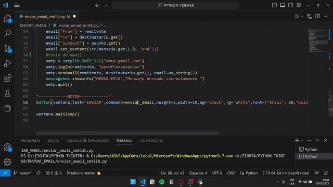The width and height of the screenshot is (333, 187).
Task: Open the taskbar clock showing 15:48
Action: coord(322,182)
